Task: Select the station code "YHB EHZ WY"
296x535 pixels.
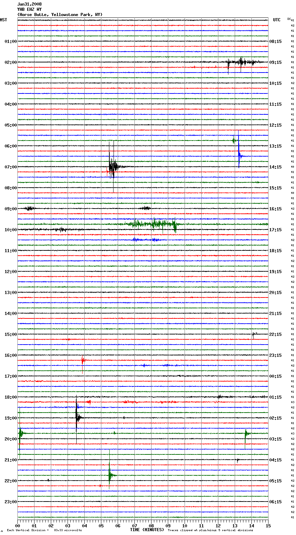Action: [x=29, y=9]
